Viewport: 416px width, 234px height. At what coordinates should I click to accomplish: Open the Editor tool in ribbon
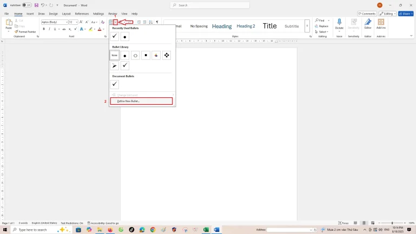point(368,23)
